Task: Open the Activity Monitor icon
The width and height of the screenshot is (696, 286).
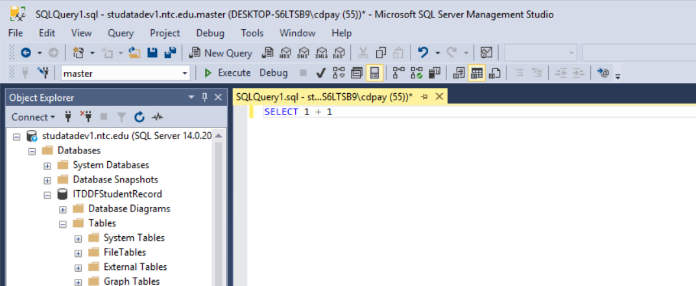Action: (486, 53)
